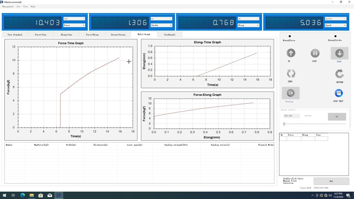Open the elong mm unit dropdown
This screenshot has width=354, height=199.
pos(248,19)
